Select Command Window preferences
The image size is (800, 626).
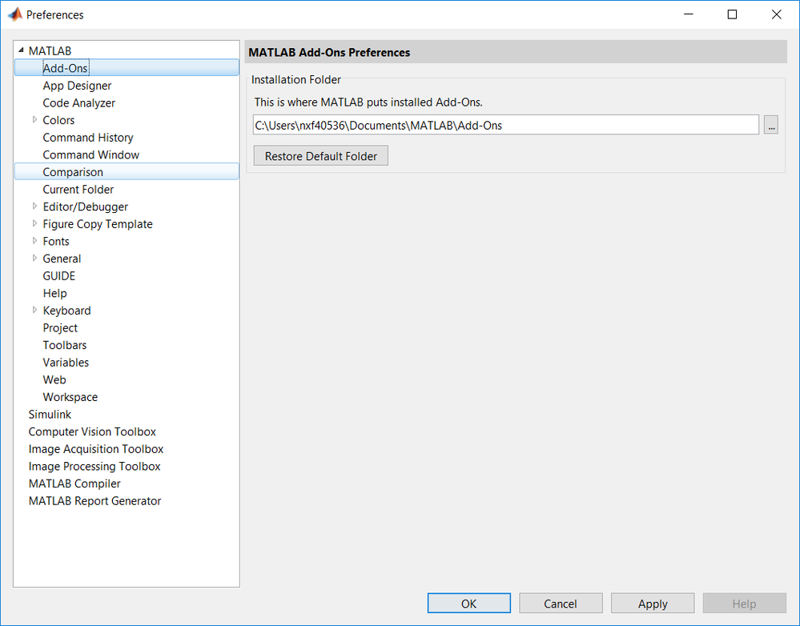tap(90, 154)
